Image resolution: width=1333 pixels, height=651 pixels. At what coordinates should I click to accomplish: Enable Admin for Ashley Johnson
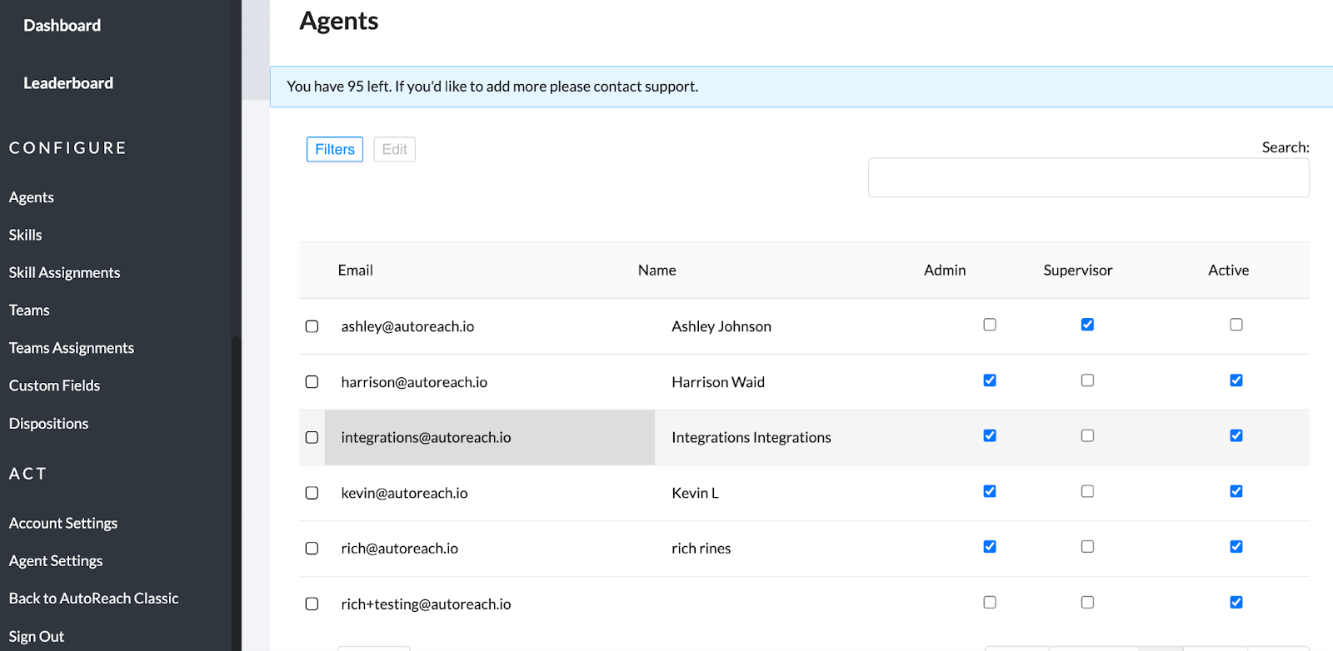990,325
